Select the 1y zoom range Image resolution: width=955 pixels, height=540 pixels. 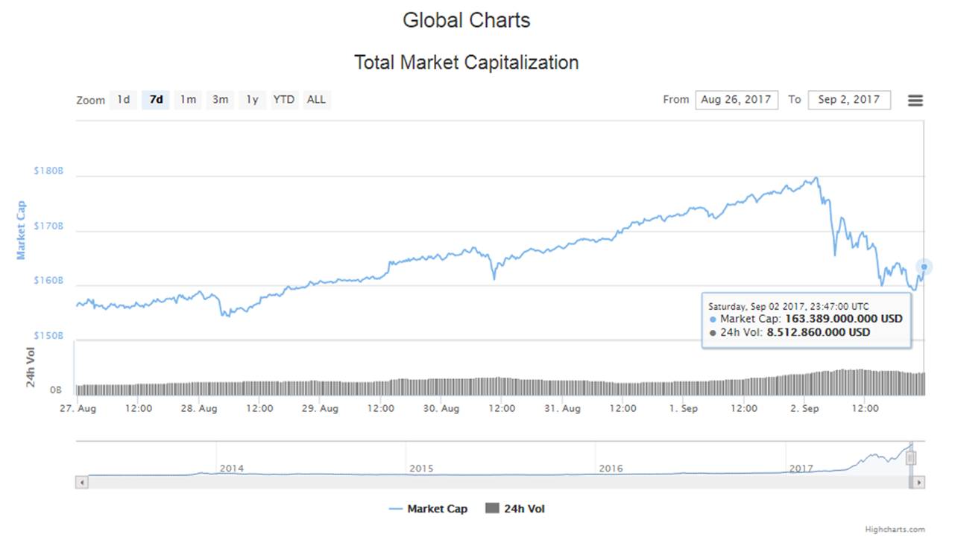[x=252, y=100]
